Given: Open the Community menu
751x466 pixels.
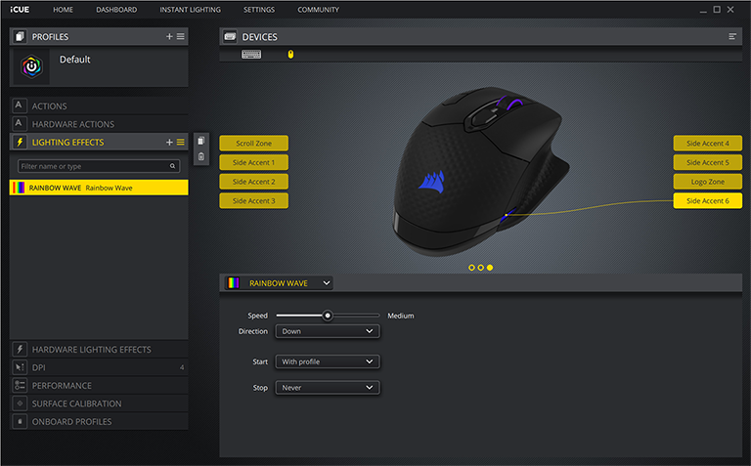Looking at the screenshot, I should pyautogui.click(x=318, y=10).
